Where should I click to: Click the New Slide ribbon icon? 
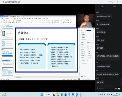[x=14, y=21]
